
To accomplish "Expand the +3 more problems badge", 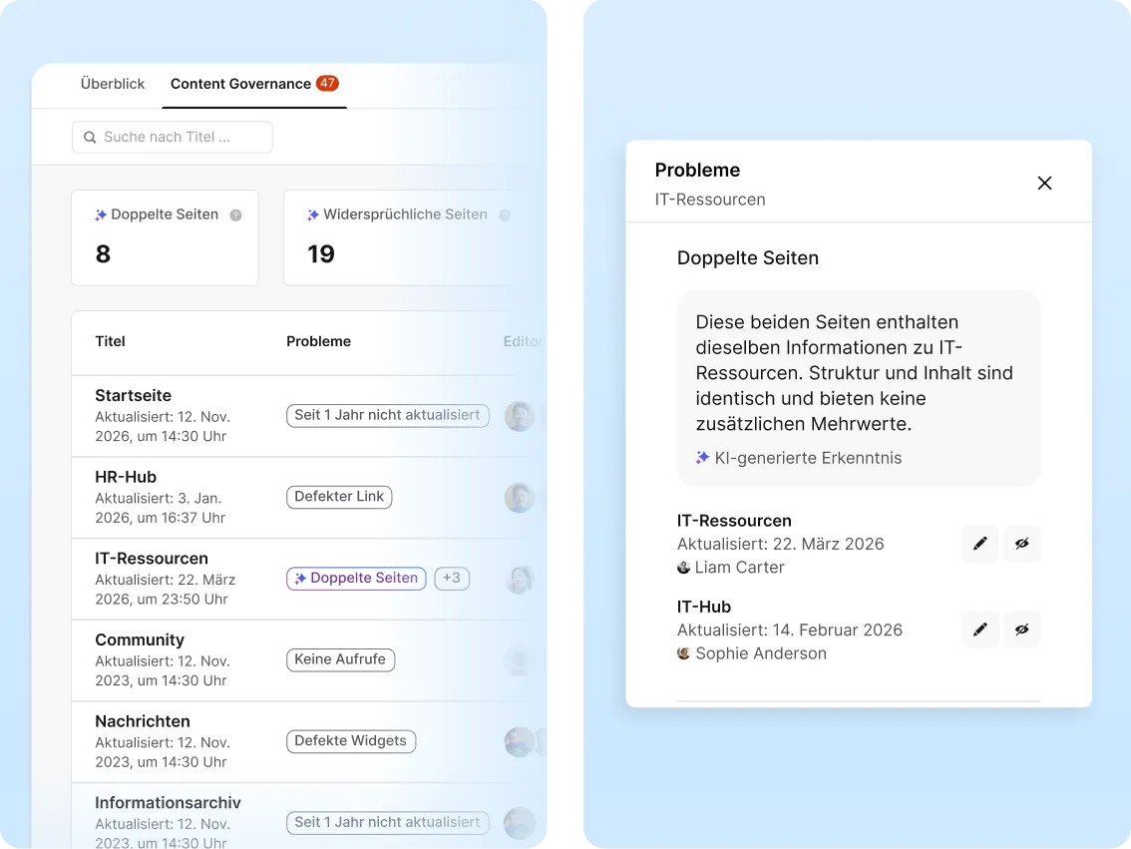I will click(452, 579).
